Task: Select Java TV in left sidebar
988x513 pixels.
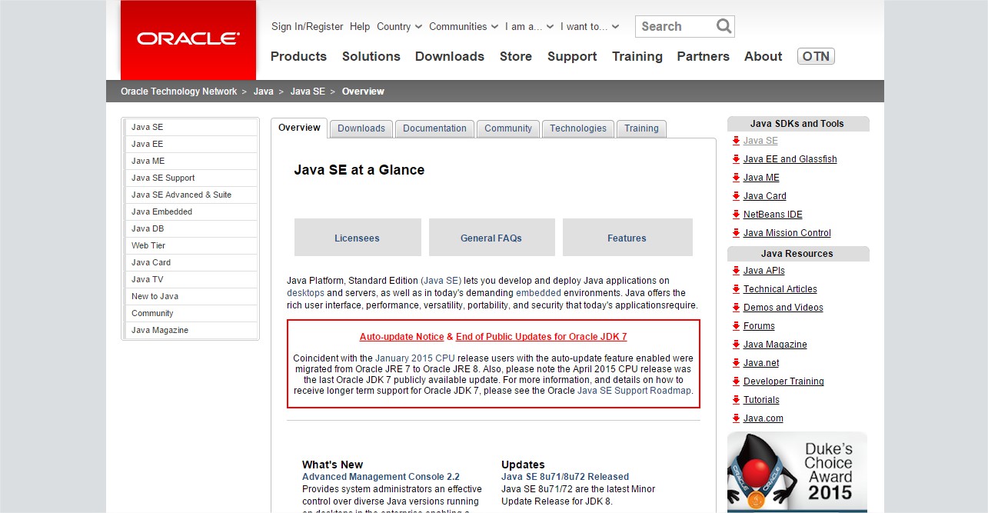Action: [x=191, y=279]
